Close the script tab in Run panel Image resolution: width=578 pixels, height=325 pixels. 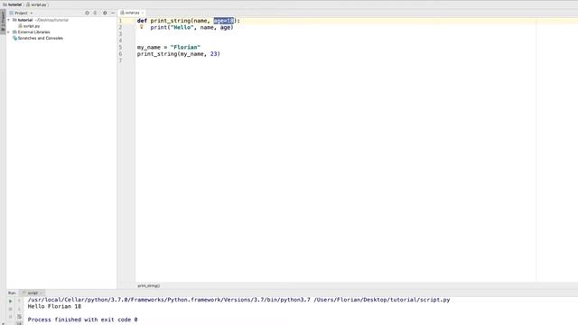tap(41, 292)
